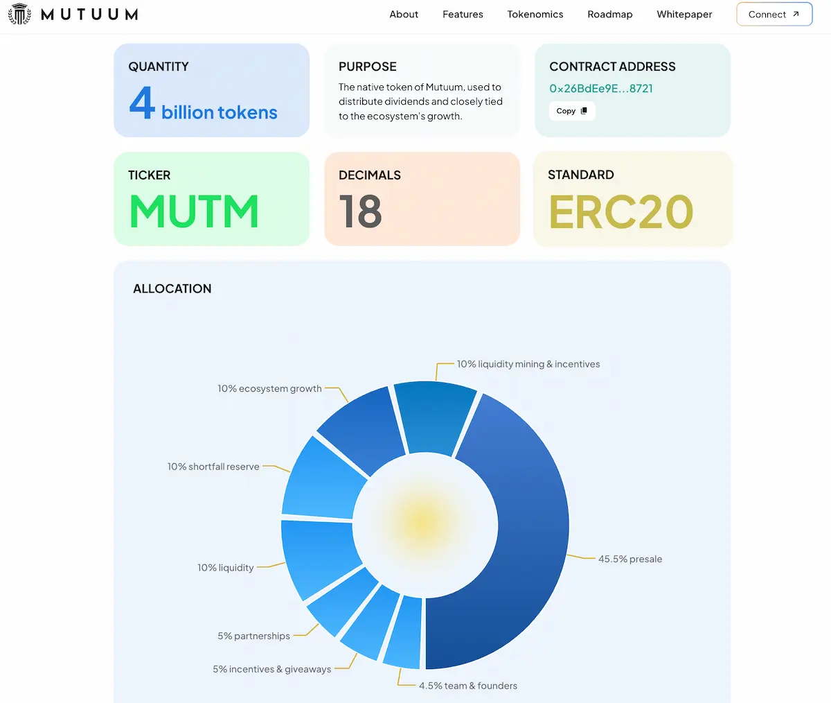The width and height of the screenshot is (831, 703).
Task: Click the "10% liquidity" chart label
Action: 226,568
